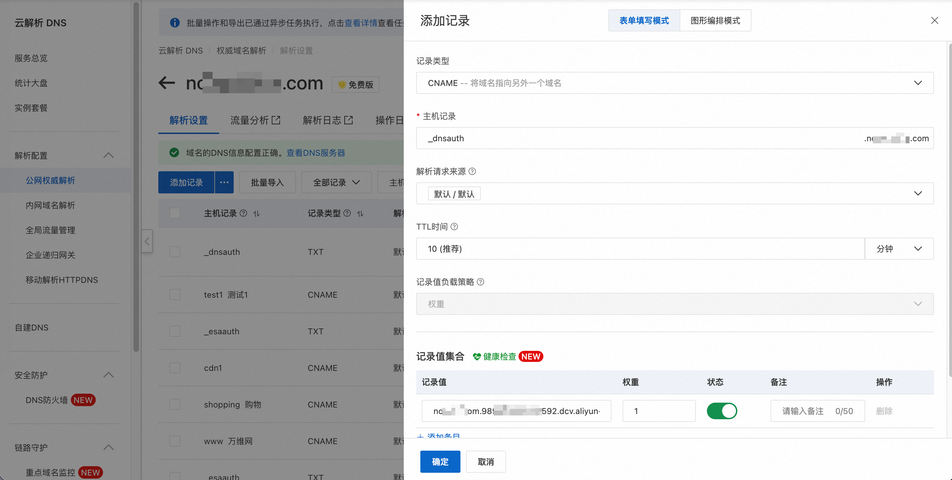Click help icon beside TTL时间
The width and height of the screenshot is (952, 480).
point(454,227)
